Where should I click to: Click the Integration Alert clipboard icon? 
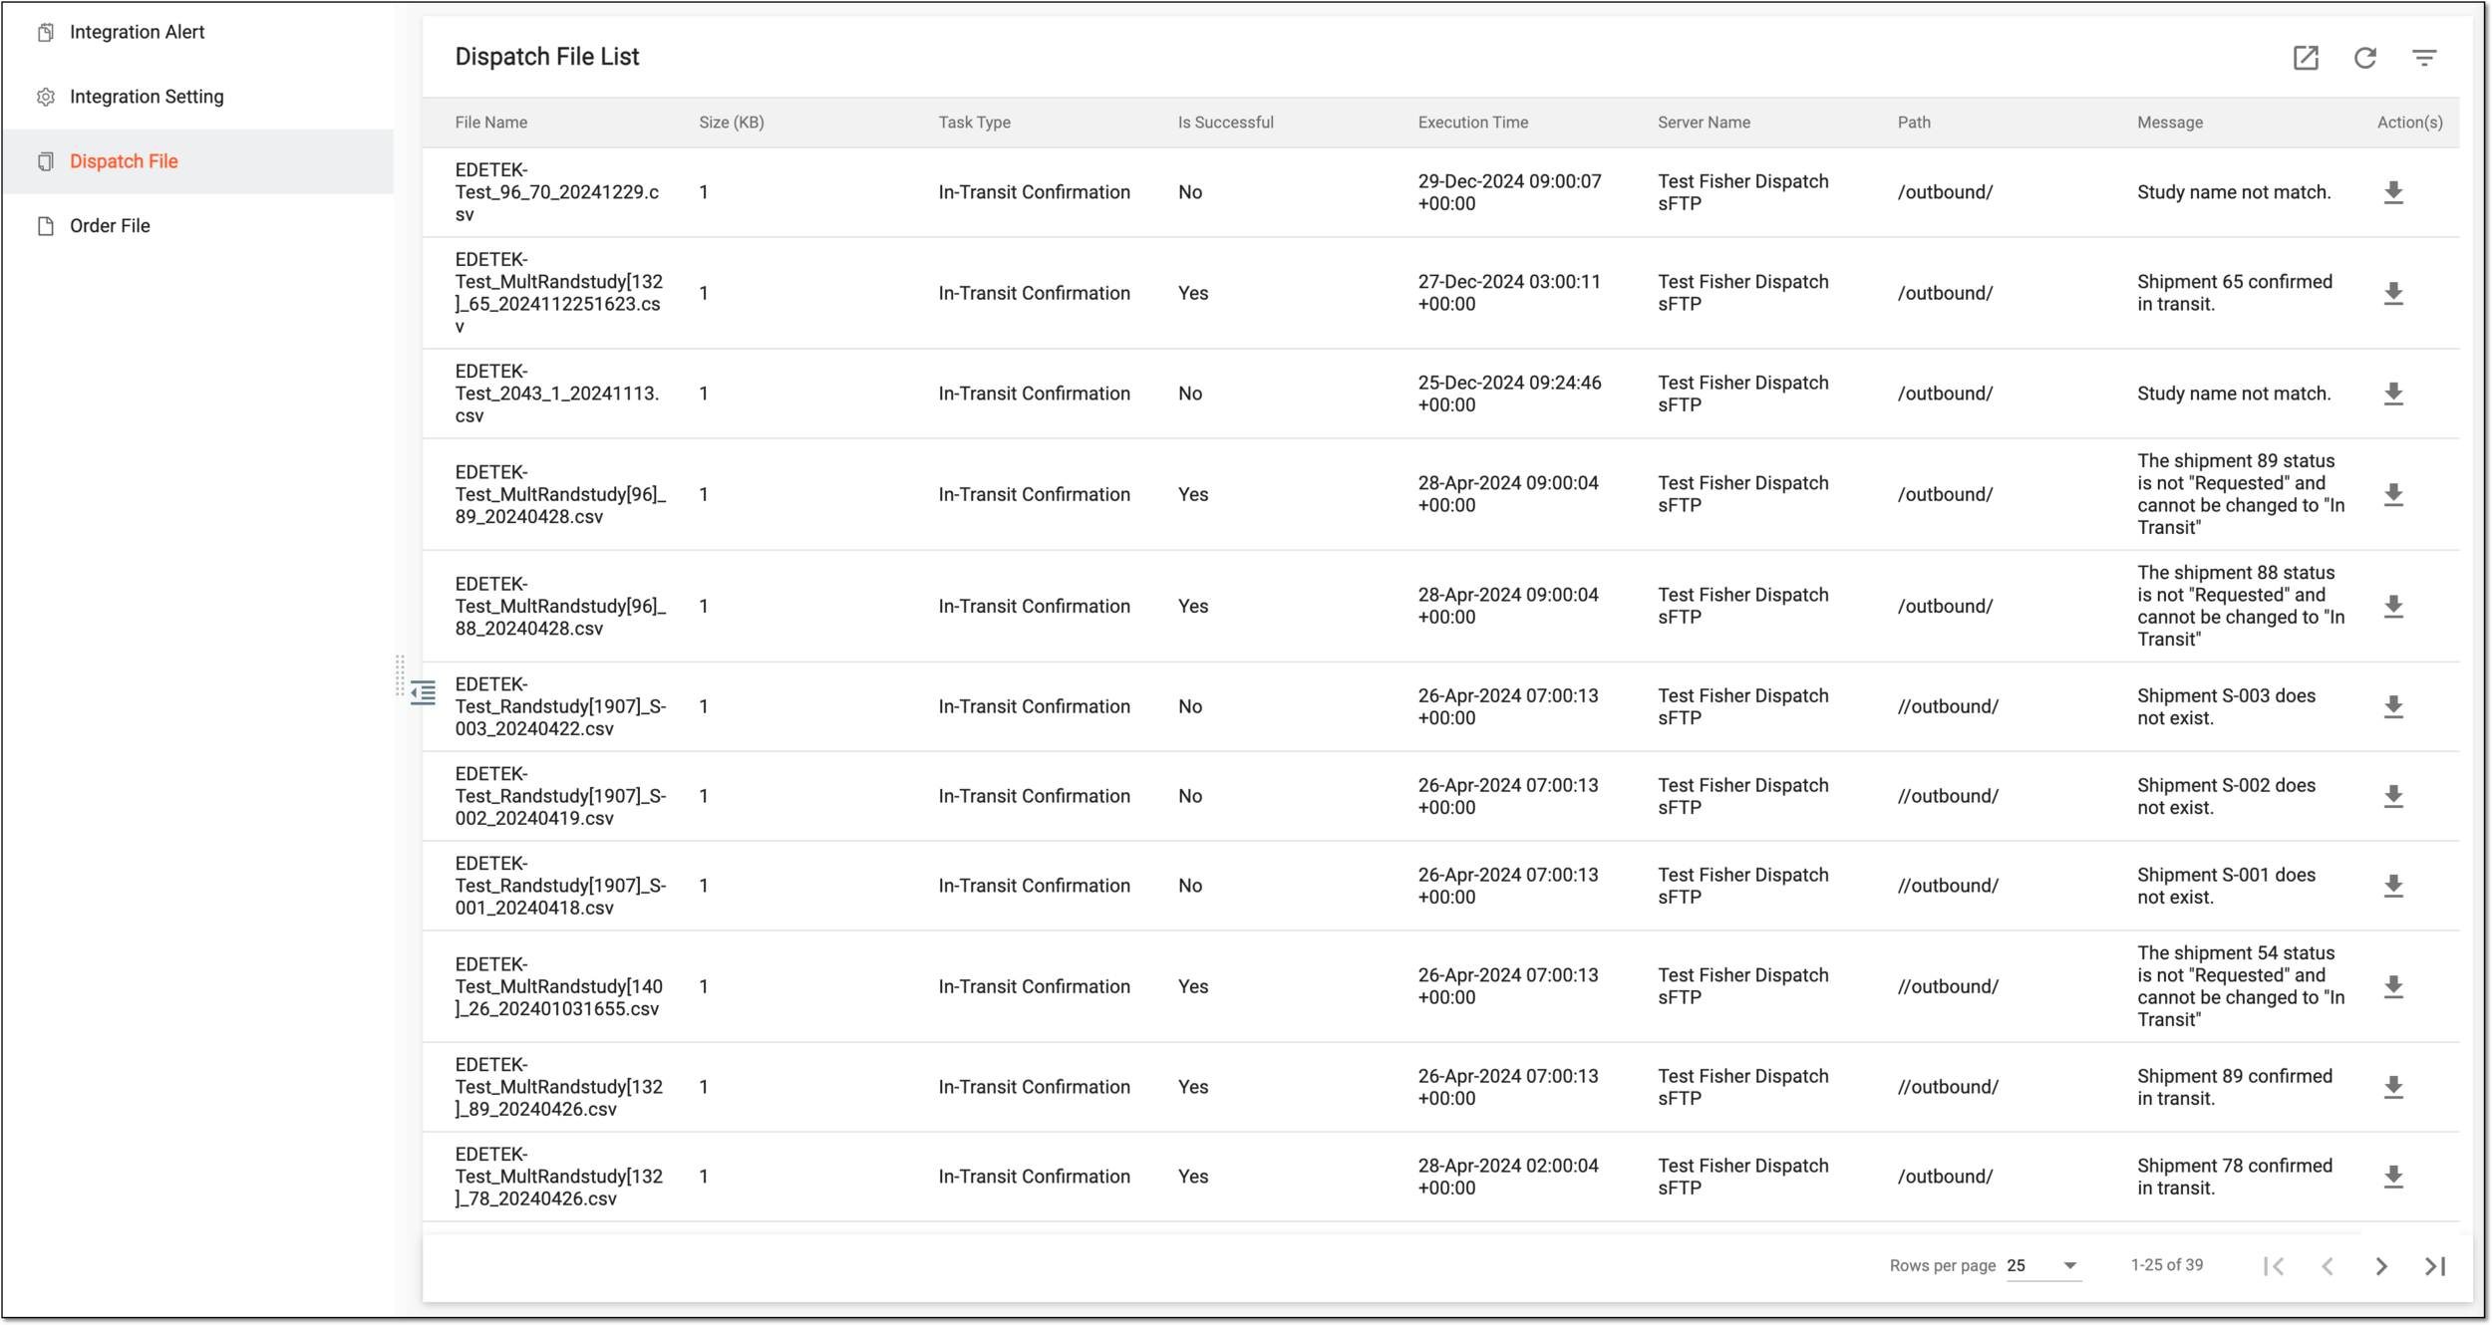46,33
